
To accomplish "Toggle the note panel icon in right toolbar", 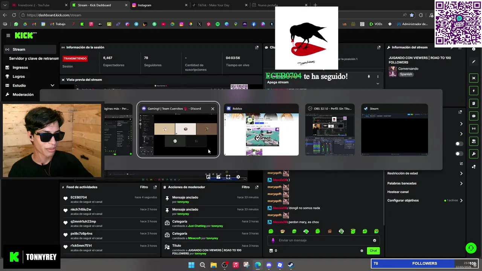I will (x=474, y=104).
